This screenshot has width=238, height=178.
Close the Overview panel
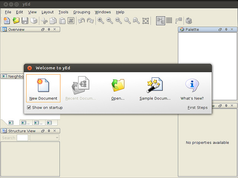(55, 29)
